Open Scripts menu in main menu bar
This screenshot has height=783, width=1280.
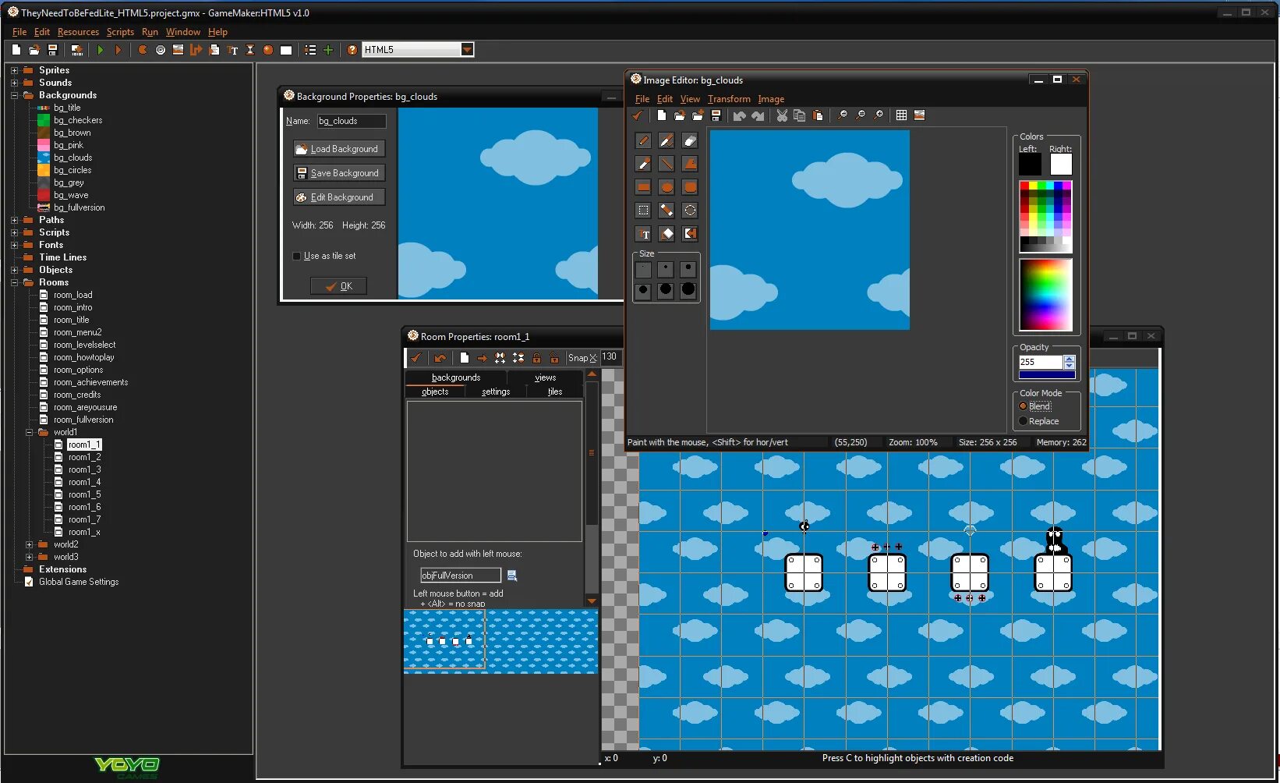pyautogui.click(x=120, y=32)
